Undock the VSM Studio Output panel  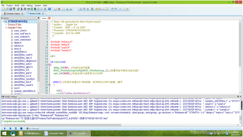point(238,96)
